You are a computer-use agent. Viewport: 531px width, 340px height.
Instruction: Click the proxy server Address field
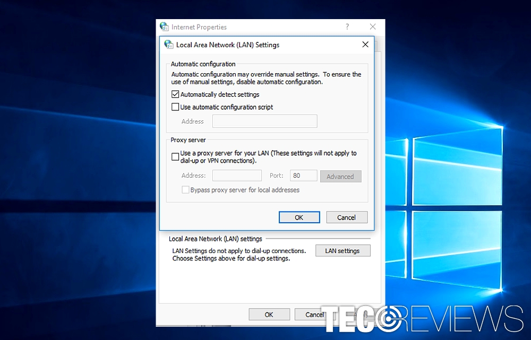(x=237, y=176)
